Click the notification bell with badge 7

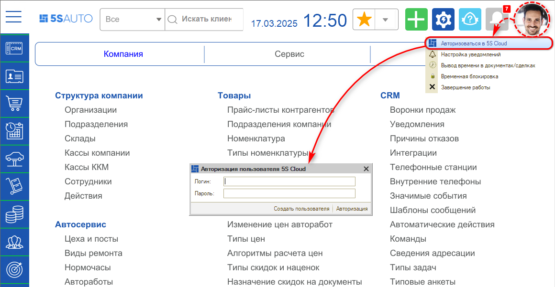[497, 19]
